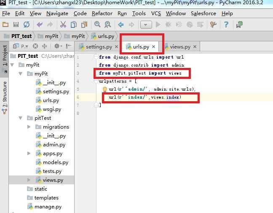273x213 pixels.
Task: Click the Cut scissors icon
Action: coord(63,24)
